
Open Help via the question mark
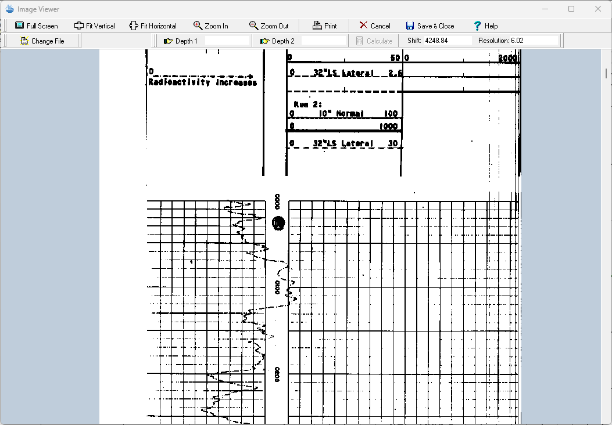[x=485, y=26]
